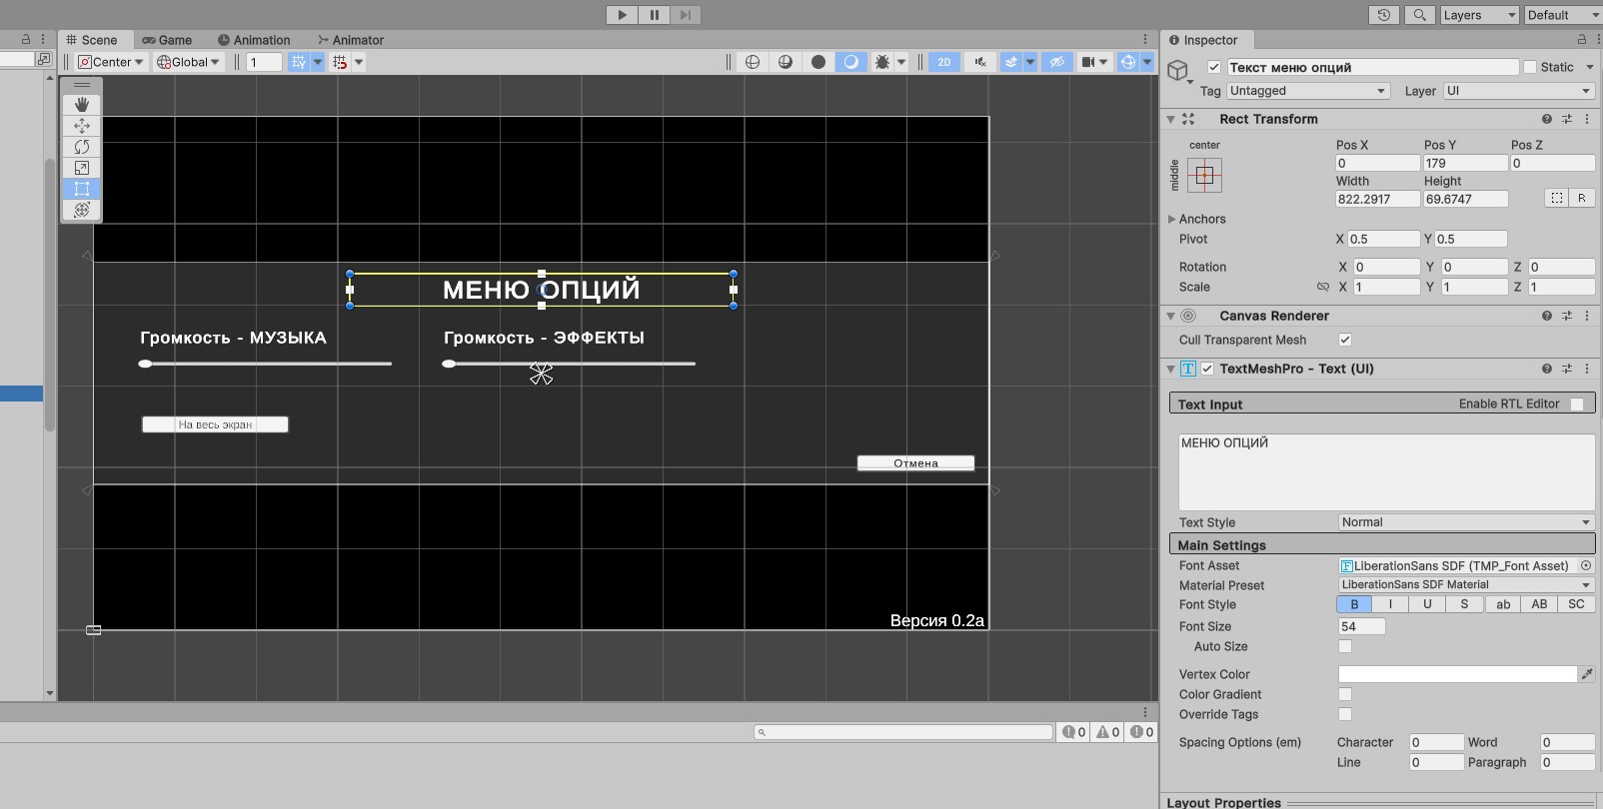Enable the Auto Size checkbox

[1345, 646]
